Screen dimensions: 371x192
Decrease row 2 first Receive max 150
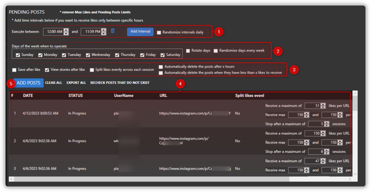(x=307, y=144)
